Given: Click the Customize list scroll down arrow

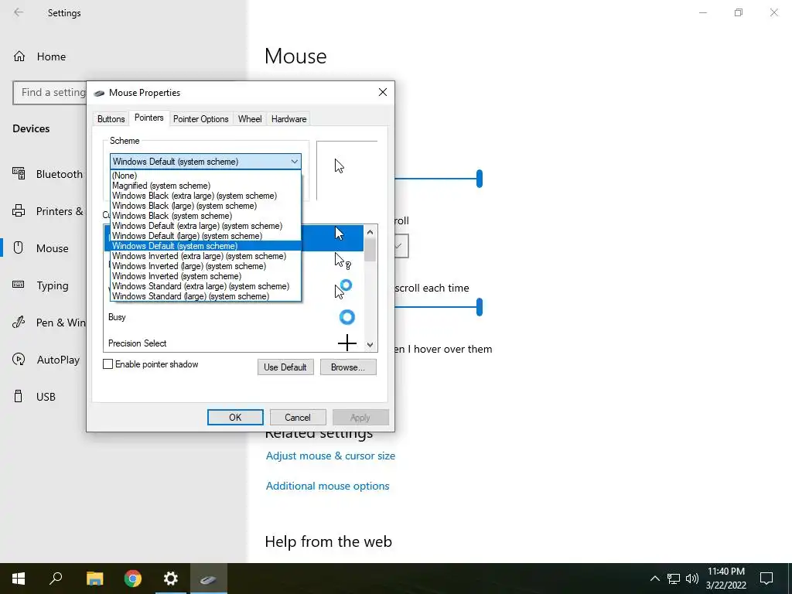Looking at the screenshot, I should 370,345.
